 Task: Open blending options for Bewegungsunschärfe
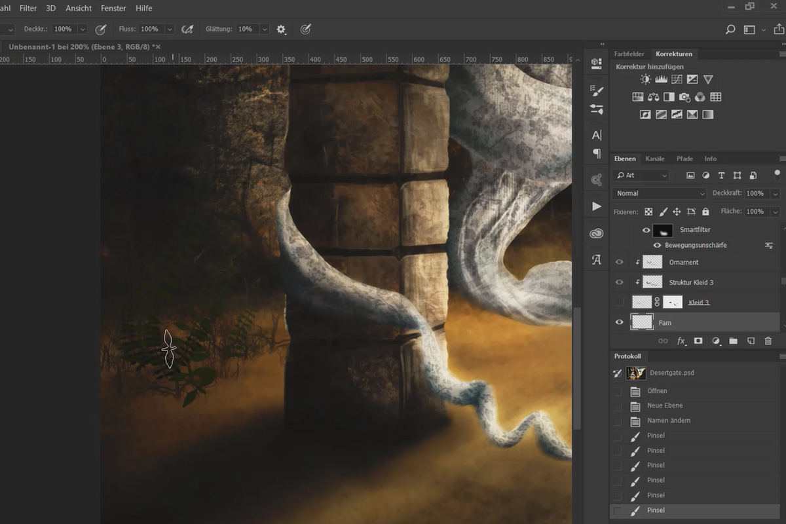tap(769, 245)
